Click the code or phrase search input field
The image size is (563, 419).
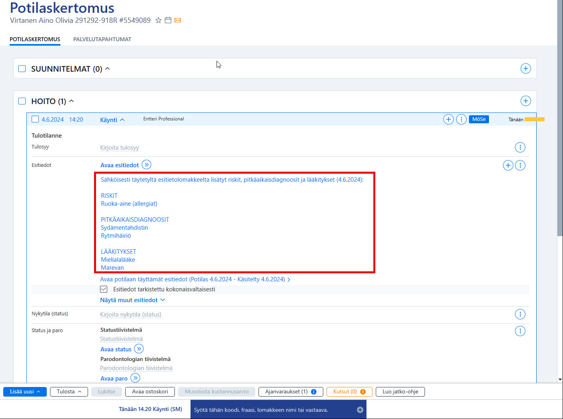coord(278,410)
